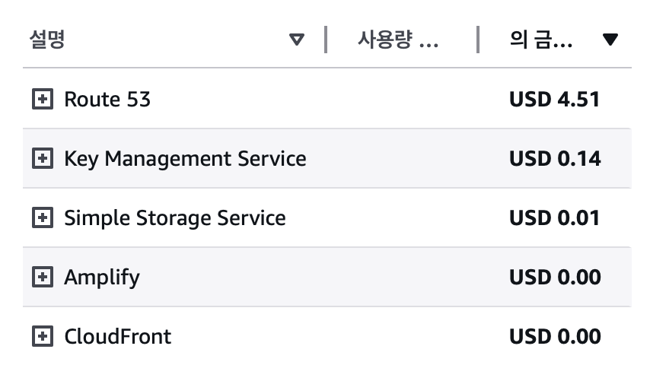Screen dimensions: 650x365
Task: Select the Simple Storage Service name
Action: tap(175, 217)
